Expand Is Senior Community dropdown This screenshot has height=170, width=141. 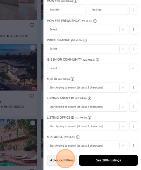pos(133,68)
